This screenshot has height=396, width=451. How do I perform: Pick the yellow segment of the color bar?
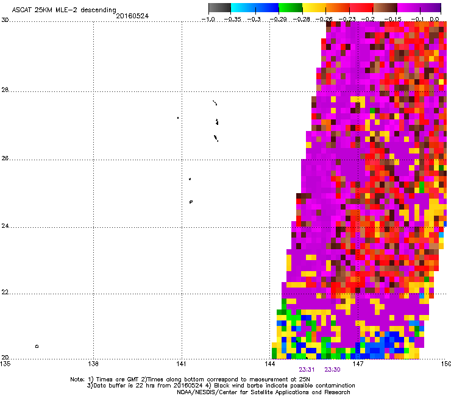(314, 8)
